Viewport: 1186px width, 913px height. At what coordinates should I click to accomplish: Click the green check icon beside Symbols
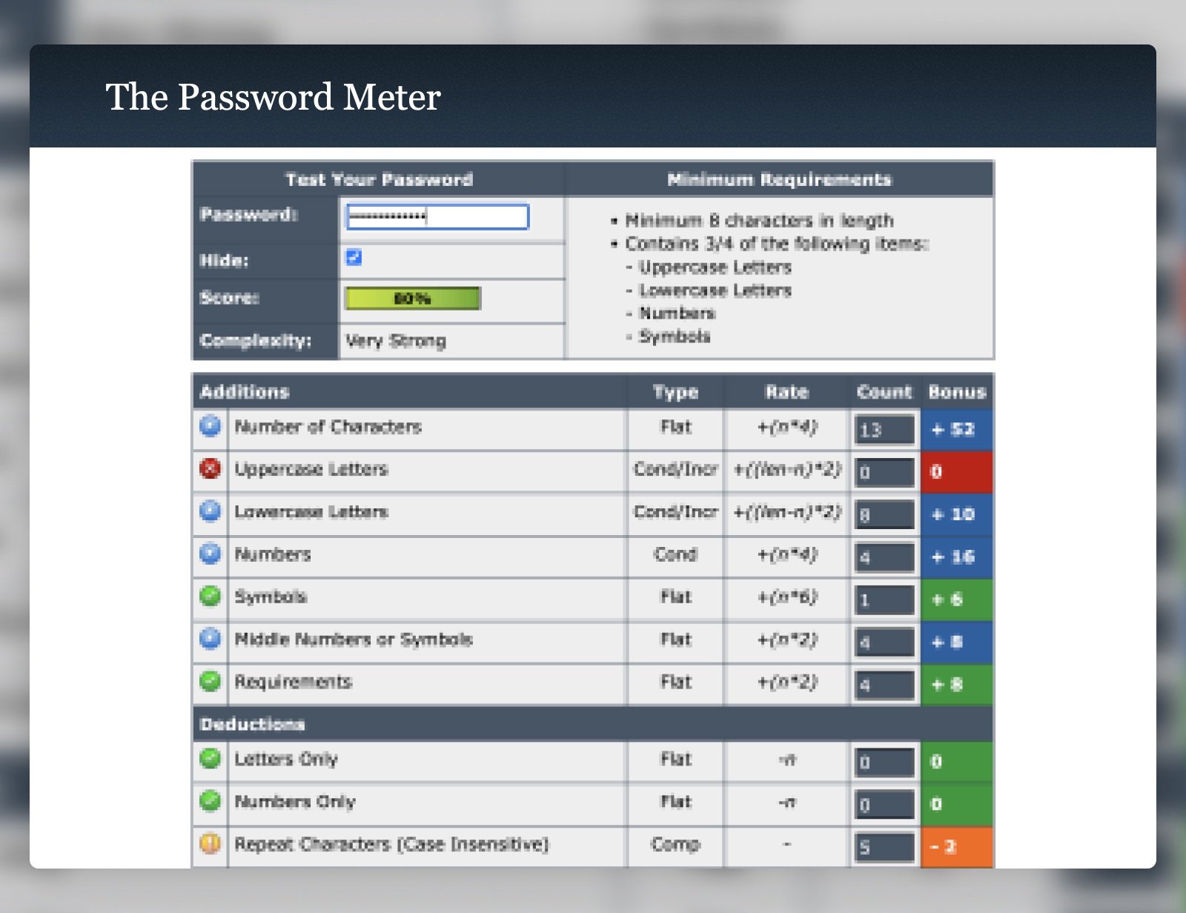pyautogui.click(x=211, y=597)
